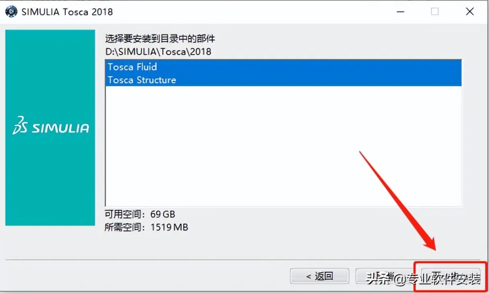The width and height of the screenshot is (489, 294).
Task: Go back with the 返回 button
Action: coord(319,276)
